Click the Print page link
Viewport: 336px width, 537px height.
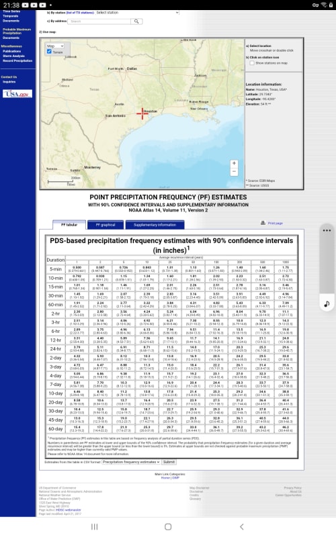point(276,224)
